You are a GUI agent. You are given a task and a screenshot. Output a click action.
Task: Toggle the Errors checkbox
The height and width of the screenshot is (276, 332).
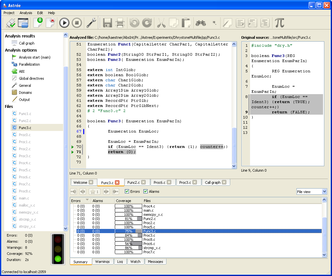click(x=127, y=191)
